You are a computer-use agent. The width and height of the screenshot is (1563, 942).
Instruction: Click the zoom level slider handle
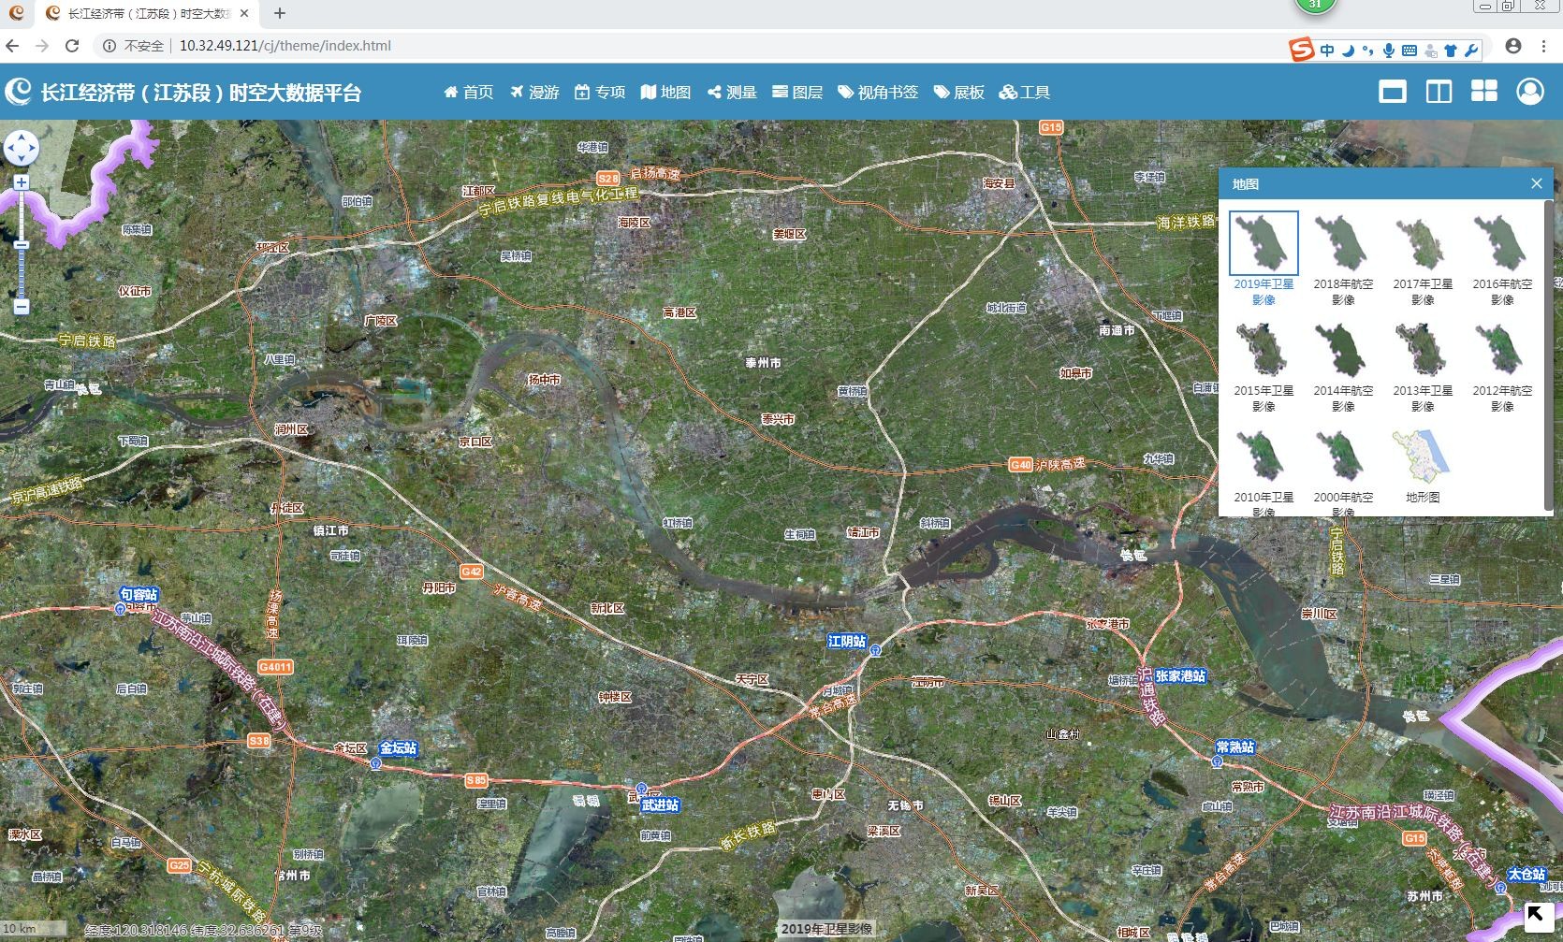(x=22, y=245)
